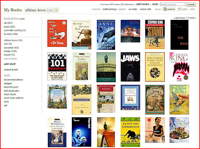Open stats link in top bar
Viewport: 200px width, 149px height.
point(155,4)
